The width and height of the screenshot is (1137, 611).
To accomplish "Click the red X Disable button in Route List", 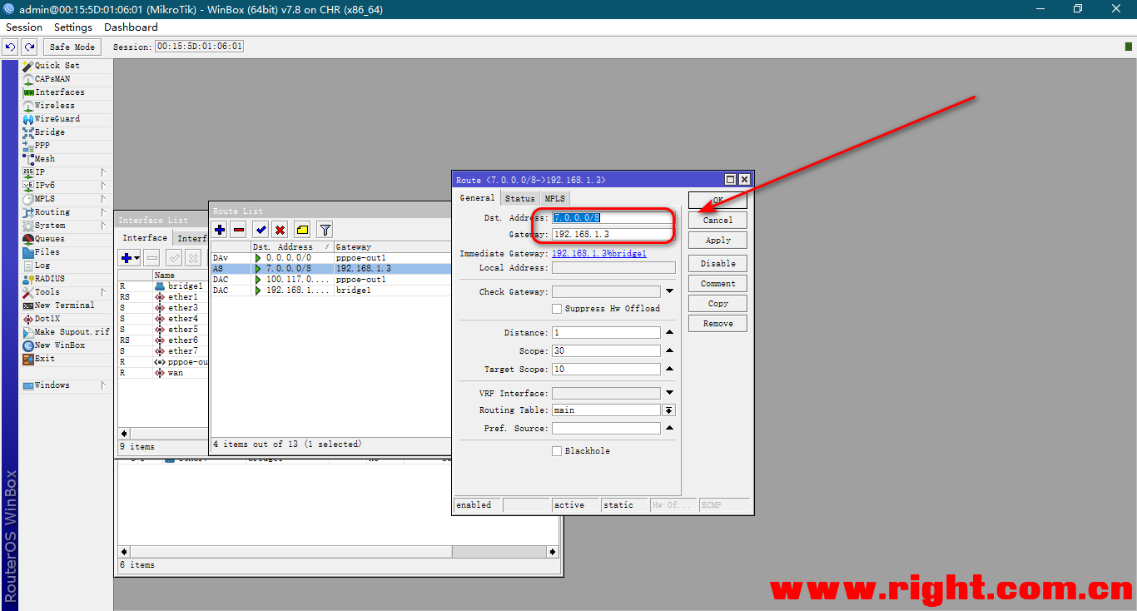I will click(281, 230).
